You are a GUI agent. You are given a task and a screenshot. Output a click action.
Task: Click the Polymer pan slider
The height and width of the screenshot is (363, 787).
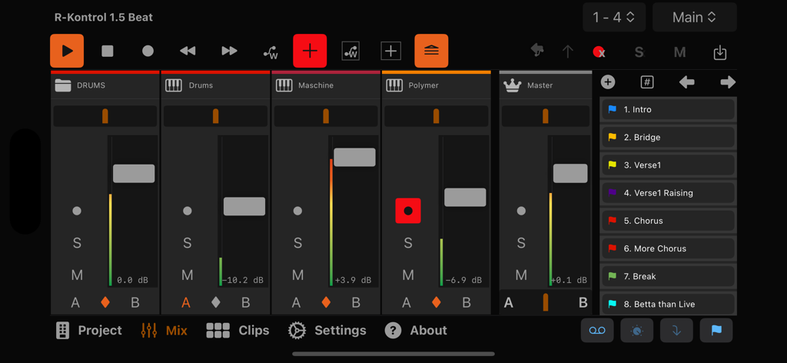tap(437, 116)
